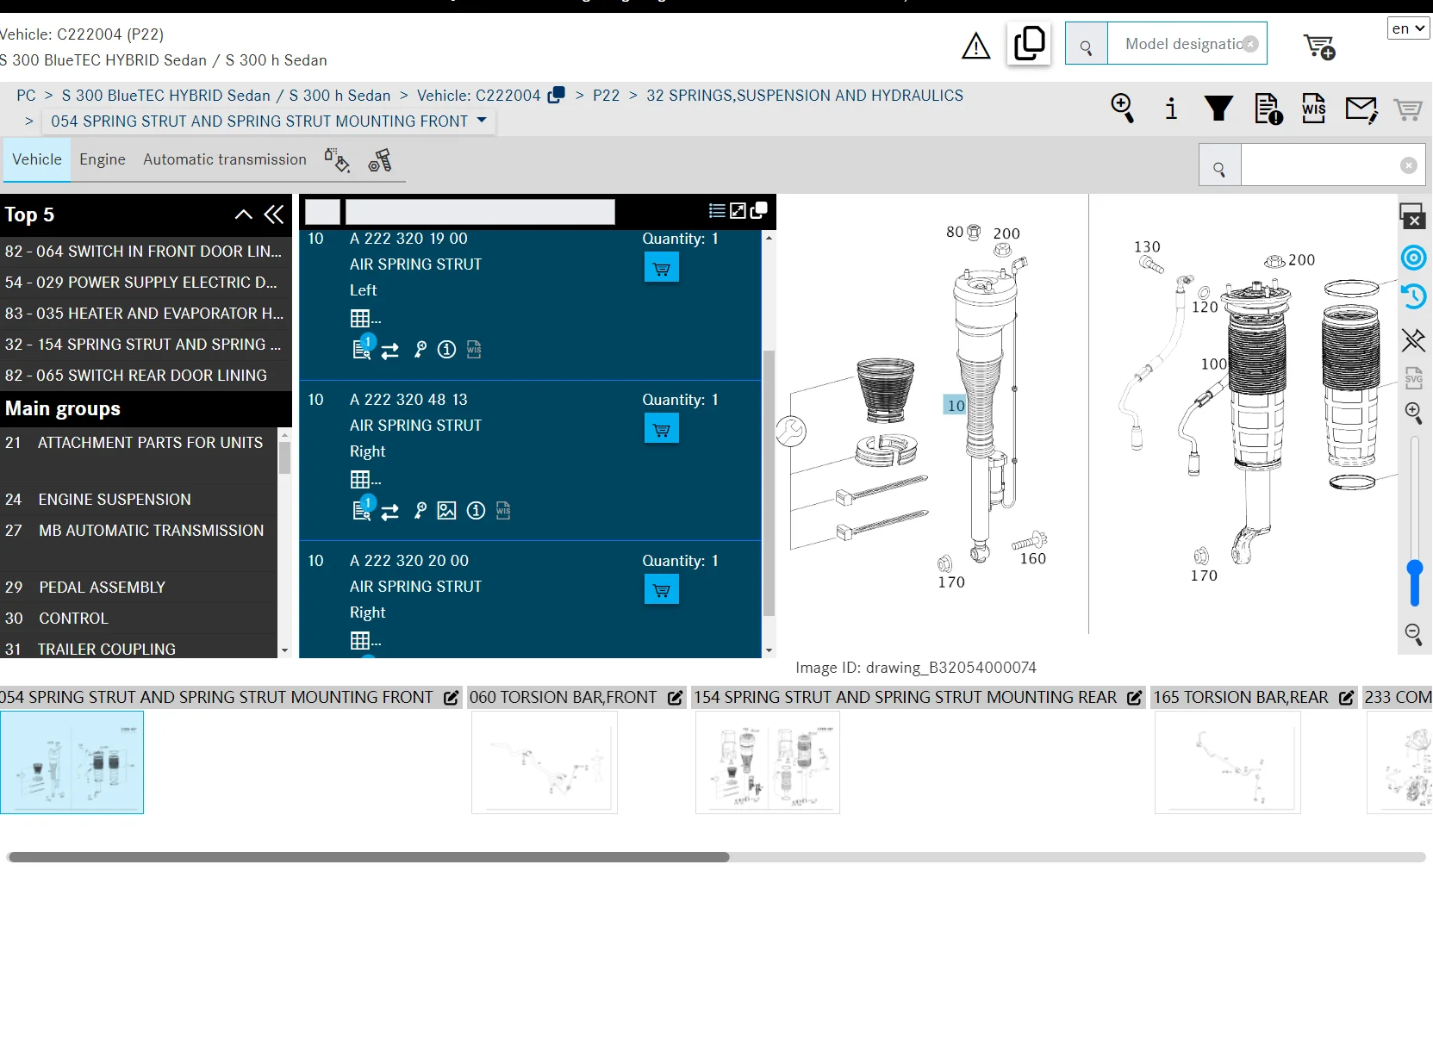Click the reset view history icon
This screenshot has width=1433, height=1045.
tap(1413, 297)
